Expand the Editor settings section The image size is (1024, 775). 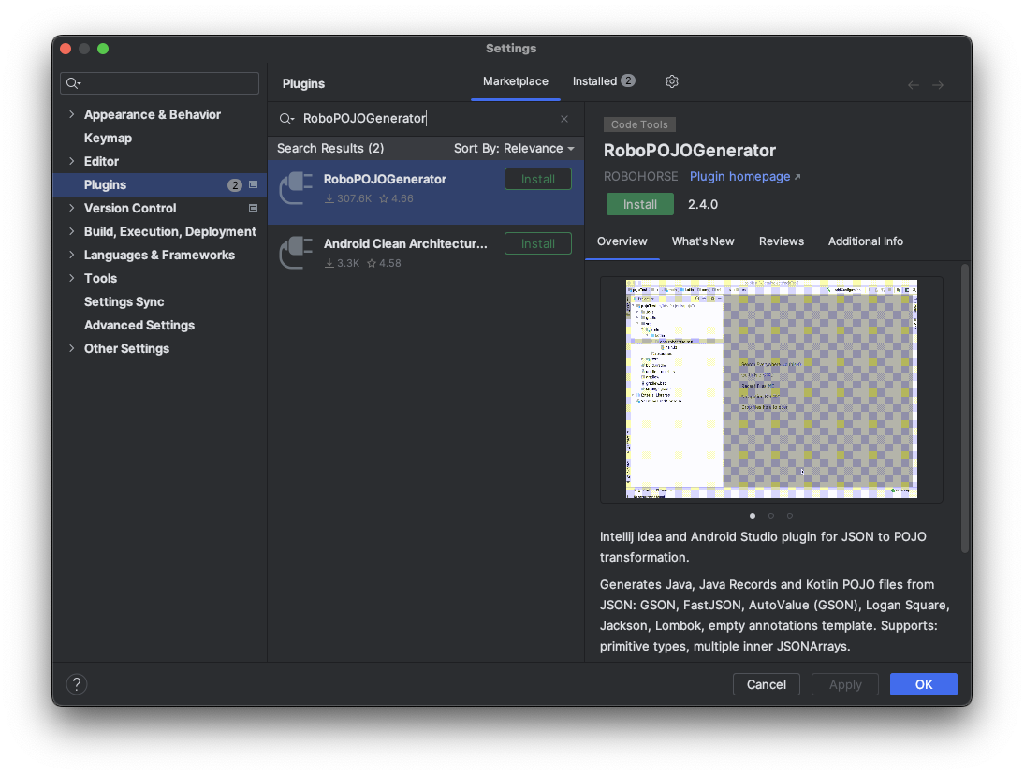tap(72, 161)
